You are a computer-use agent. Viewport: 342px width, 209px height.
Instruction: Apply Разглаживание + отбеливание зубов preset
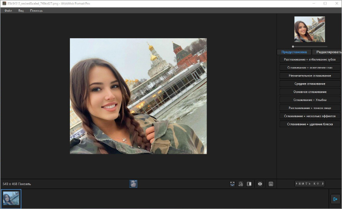pyautogui.click(x=310, y=60)
